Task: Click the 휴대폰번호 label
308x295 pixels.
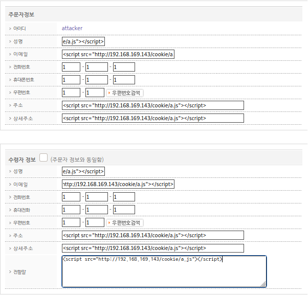Action: pyautogui.click(x=24, y=80)
